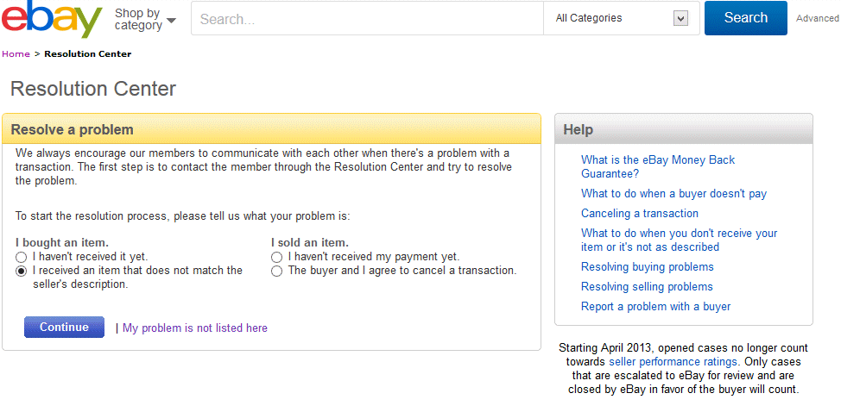Open the seller performance ratings link
841x412 pixels.
click(x=673, y=362)
